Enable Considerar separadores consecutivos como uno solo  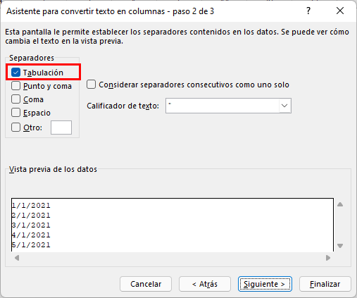pos(91,85)
